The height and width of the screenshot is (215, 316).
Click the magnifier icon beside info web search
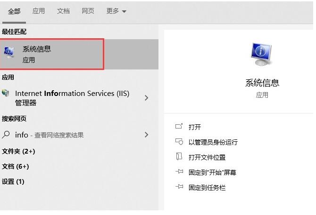[6, 135]
